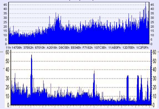Viewport: 159px width, 109px height.
Task: Click the 1C2F0Fh address label
Action: (x=142, y=48)
